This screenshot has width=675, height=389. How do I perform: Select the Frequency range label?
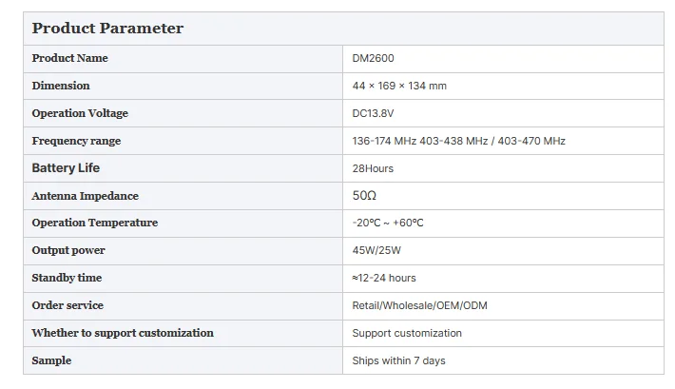click(76, 141)
